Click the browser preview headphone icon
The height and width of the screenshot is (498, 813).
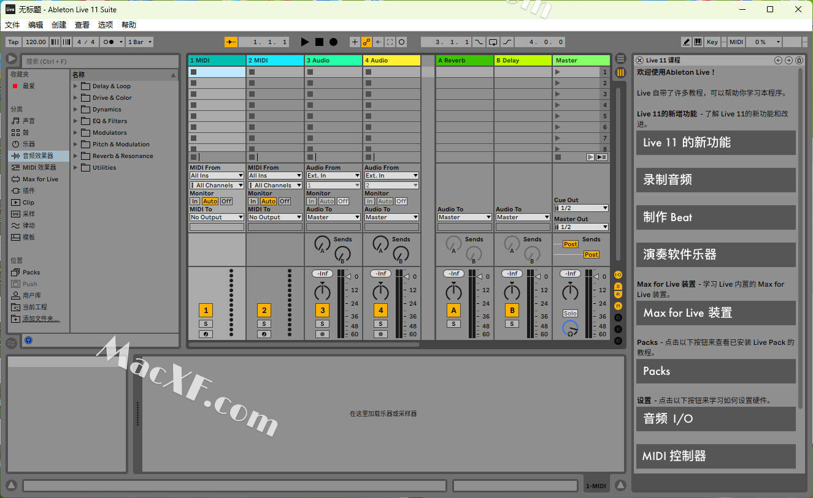pos(28,341)
